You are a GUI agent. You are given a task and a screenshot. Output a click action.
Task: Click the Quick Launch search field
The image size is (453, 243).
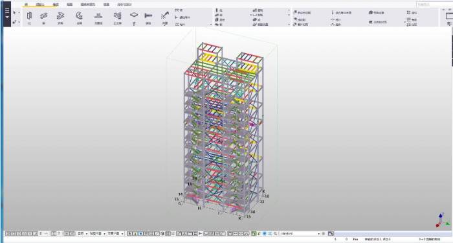pos(434,5)
